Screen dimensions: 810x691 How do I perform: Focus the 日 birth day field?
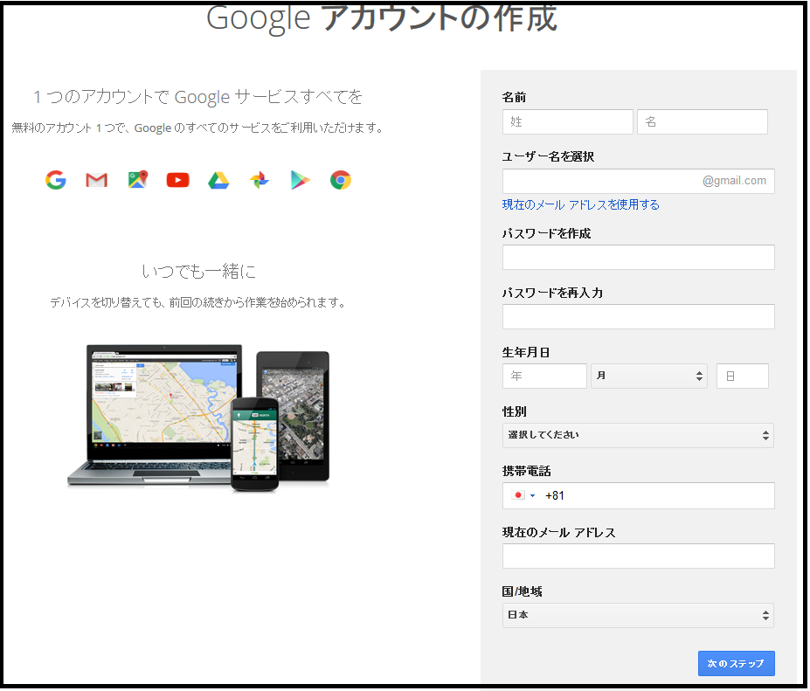(743, 376)
